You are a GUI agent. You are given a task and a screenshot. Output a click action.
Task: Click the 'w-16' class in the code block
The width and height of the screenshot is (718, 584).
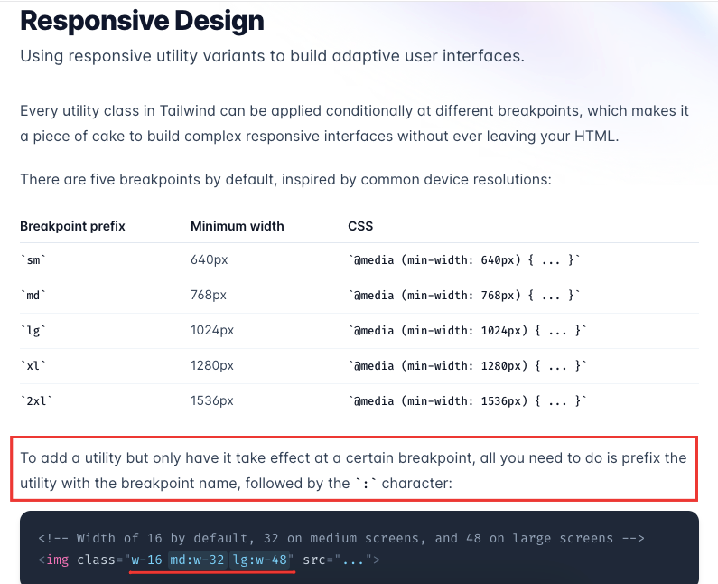[x=146, y=560]
